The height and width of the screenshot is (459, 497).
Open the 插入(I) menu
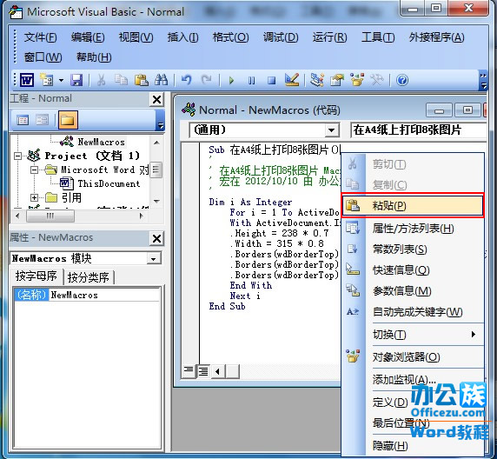(x=182, y=37)
